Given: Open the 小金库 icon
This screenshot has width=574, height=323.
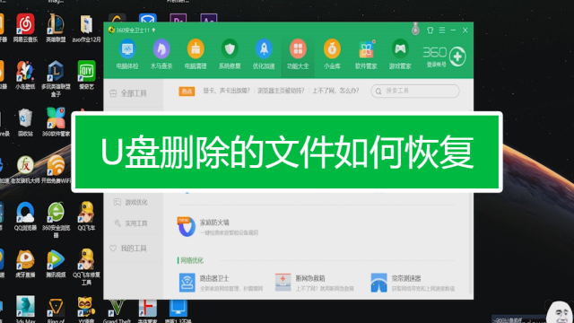Looking at the screenshot, I should click(x=332, y=54).
